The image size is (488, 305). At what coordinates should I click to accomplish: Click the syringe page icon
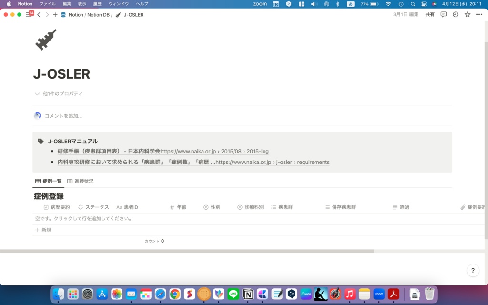(46, 40)
